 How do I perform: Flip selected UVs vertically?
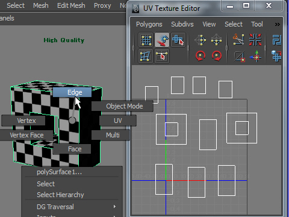tap(217, 40)
